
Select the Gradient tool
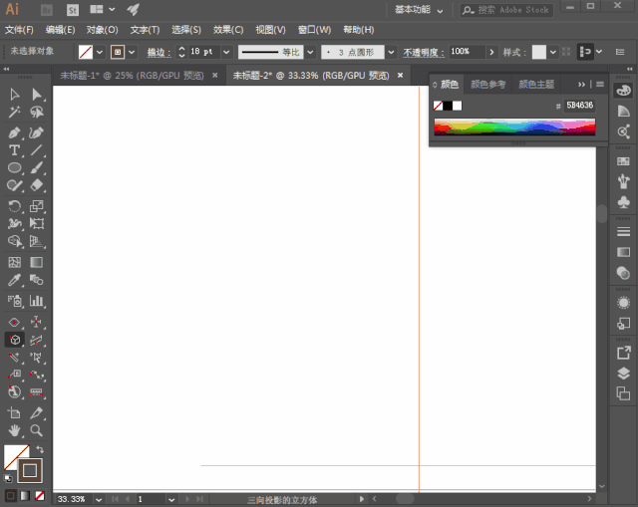click(x=37, y=262)
